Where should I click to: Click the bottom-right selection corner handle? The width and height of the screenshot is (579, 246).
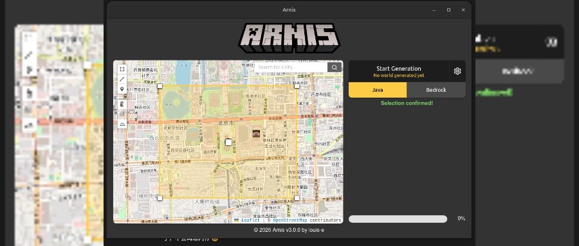(x=297, y=198)
